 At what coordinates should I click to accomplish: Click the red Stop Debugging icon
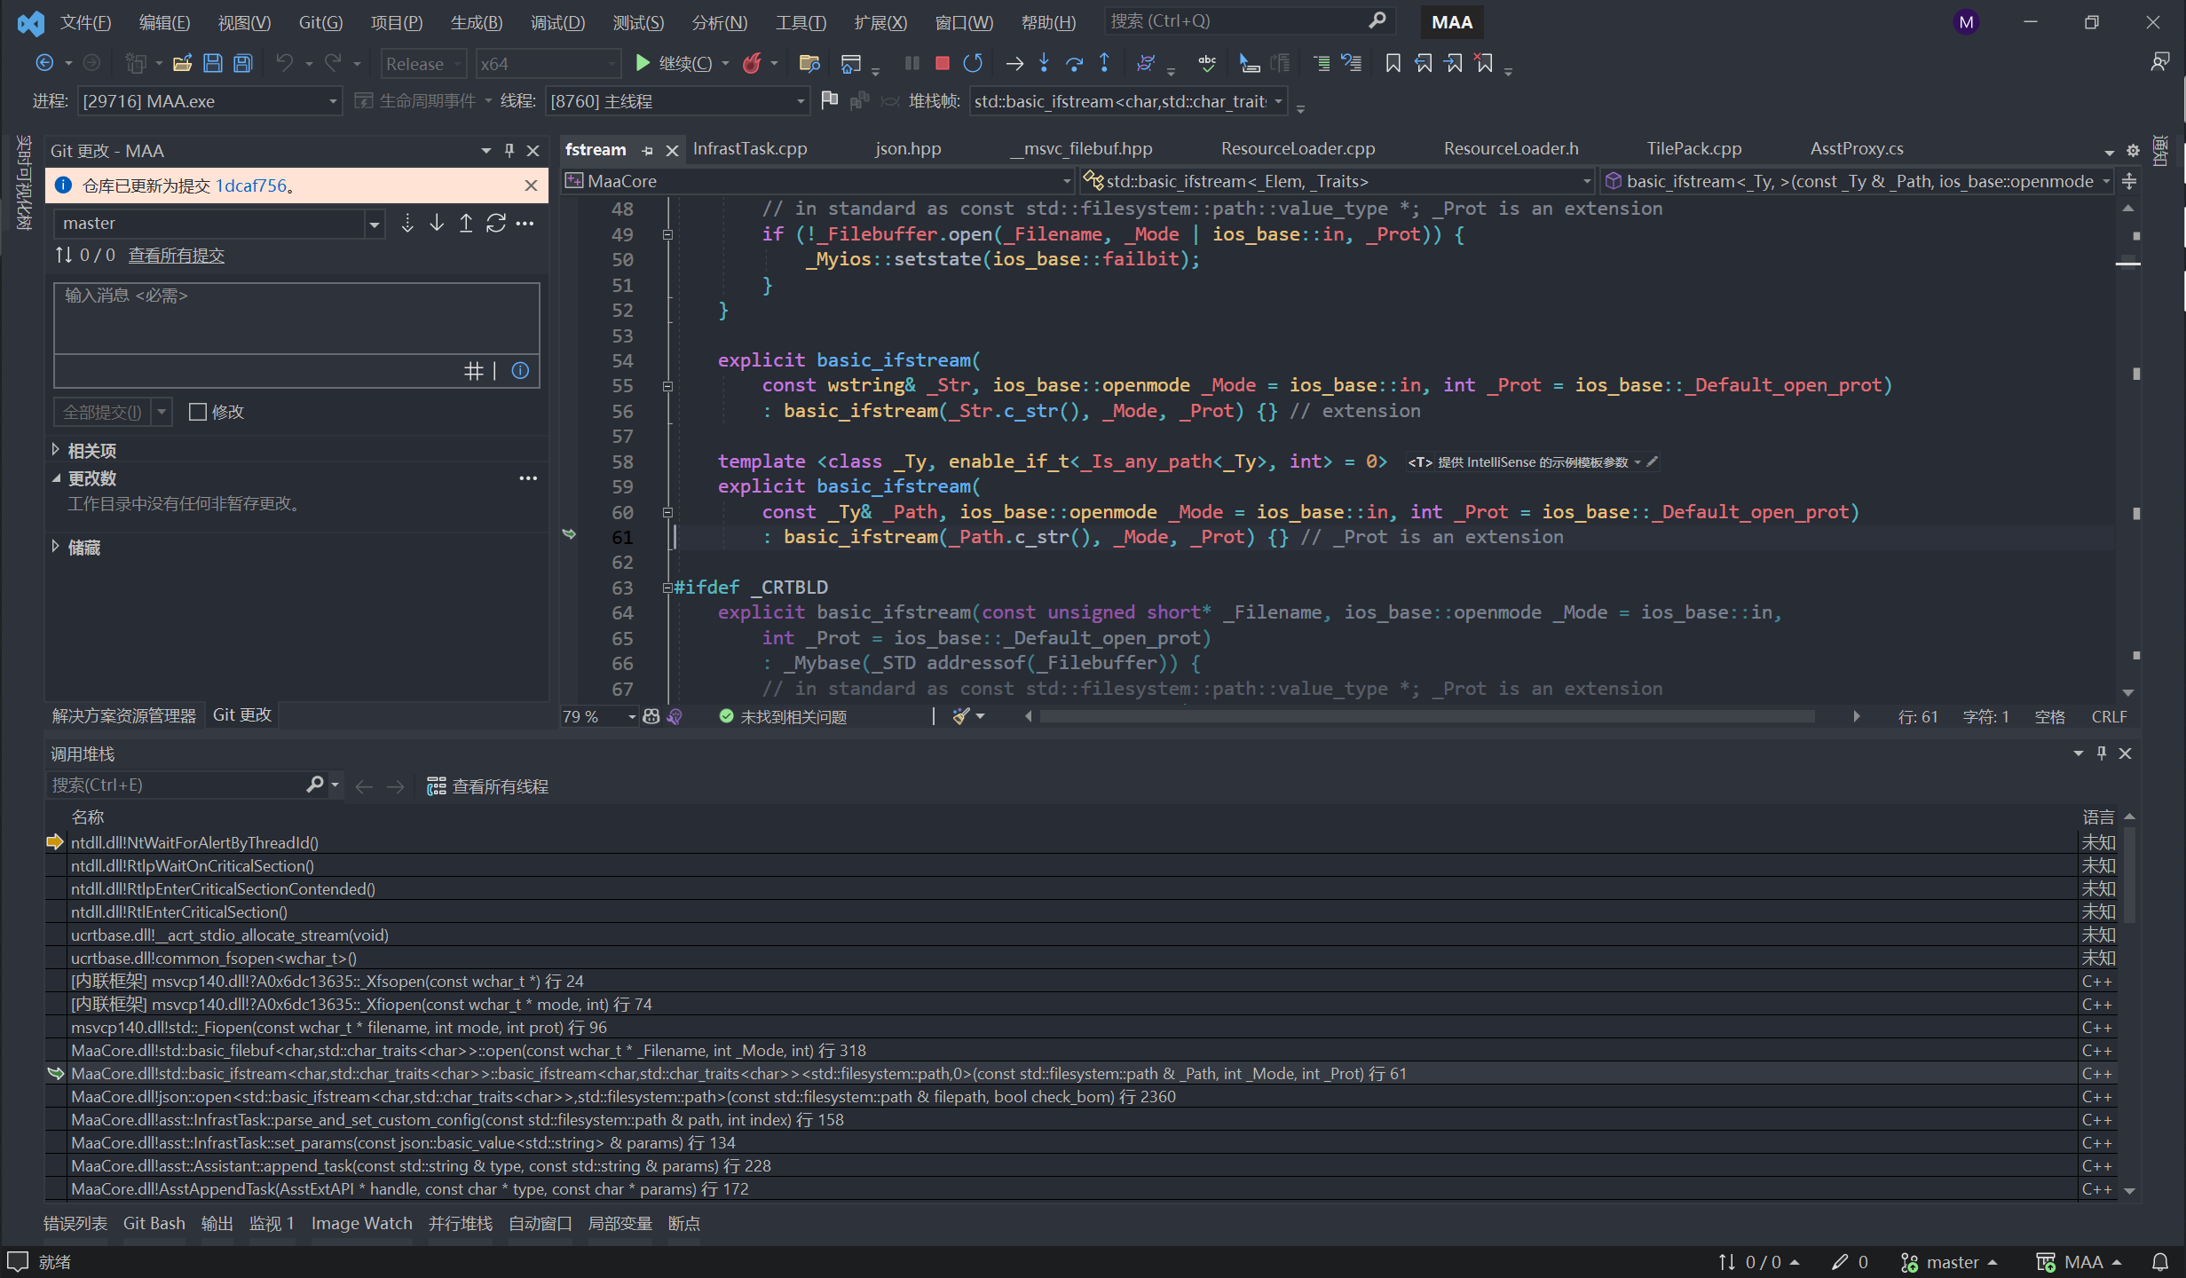tap(943, 63)
